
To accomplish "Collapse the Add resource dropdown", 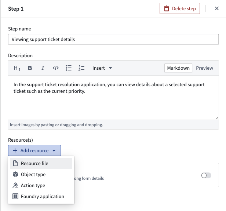I will pos(34,150).
